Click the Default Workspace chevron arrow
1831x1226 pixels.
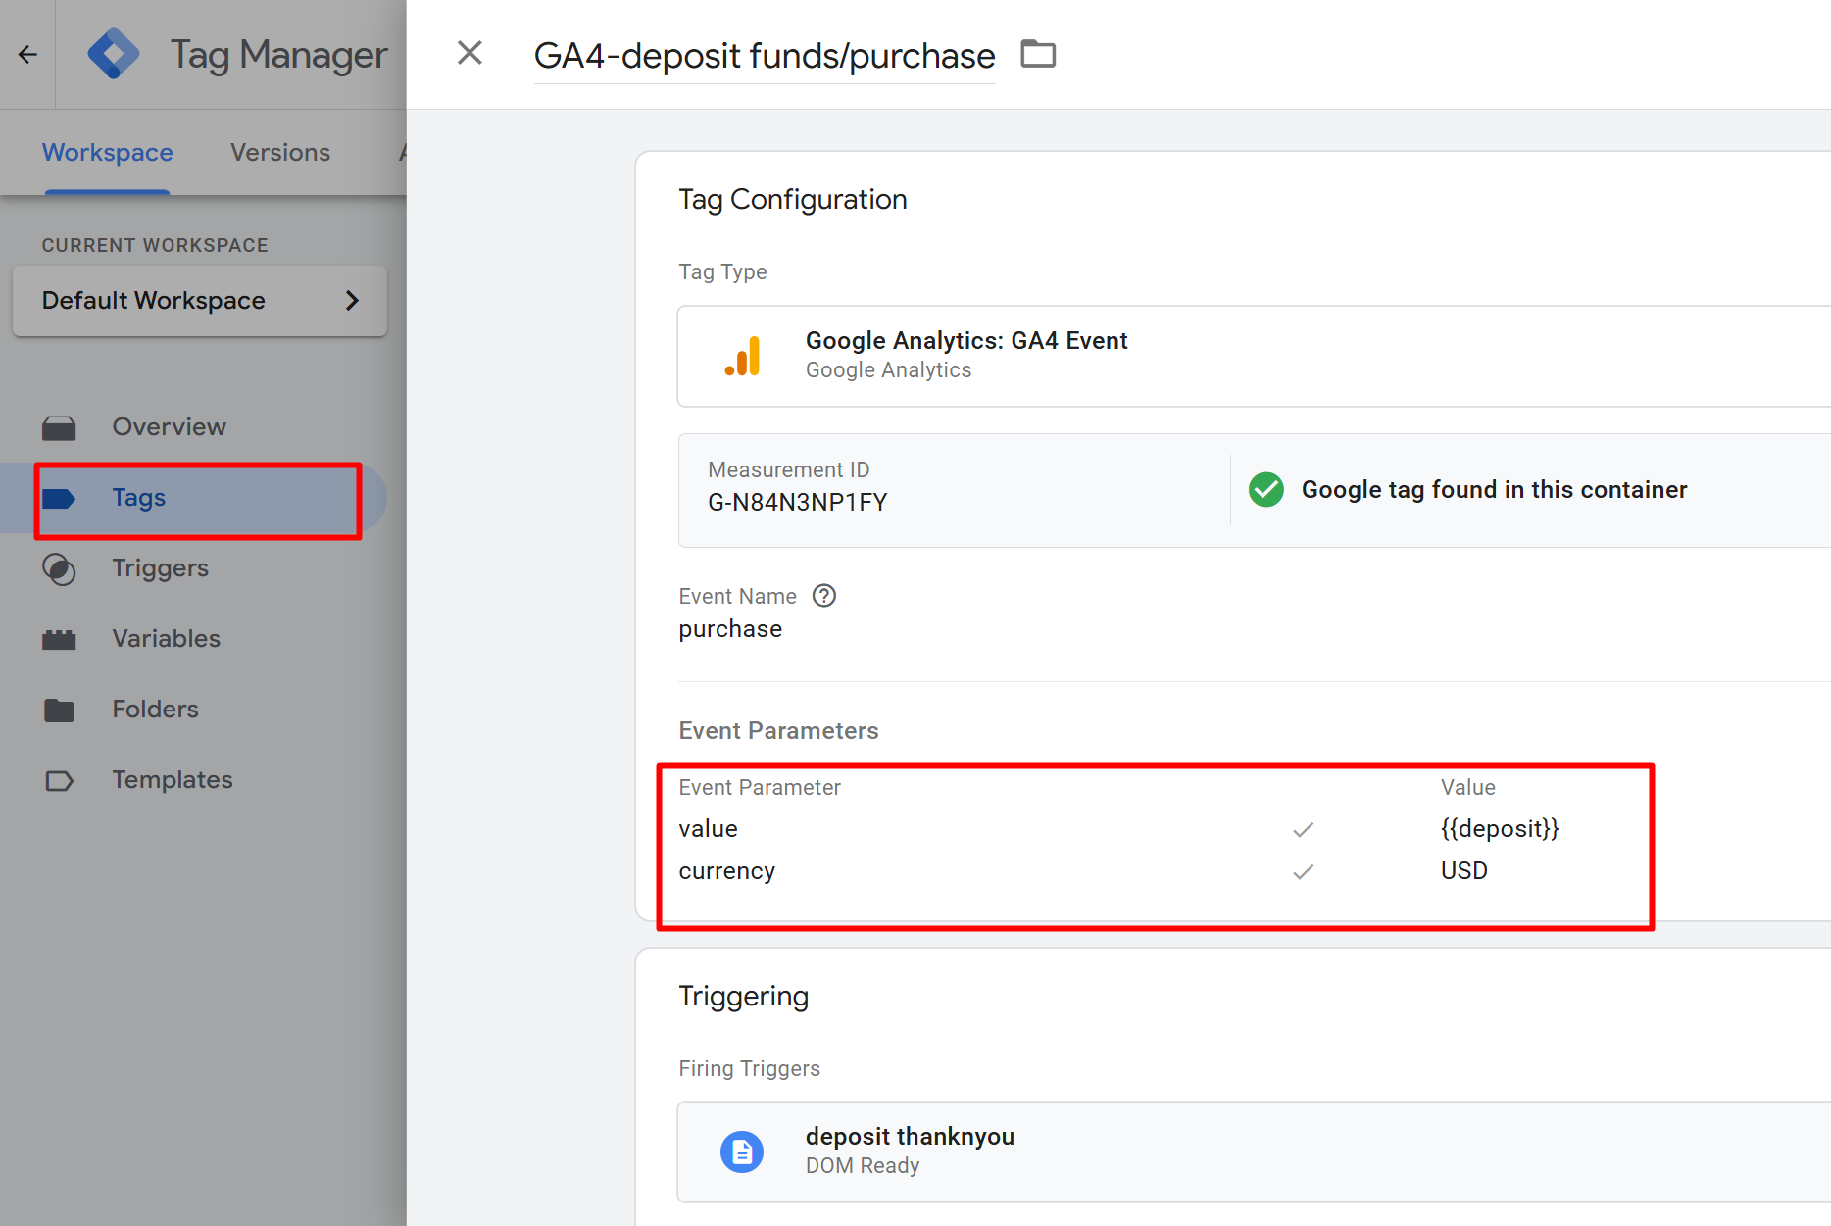[352, 301]
